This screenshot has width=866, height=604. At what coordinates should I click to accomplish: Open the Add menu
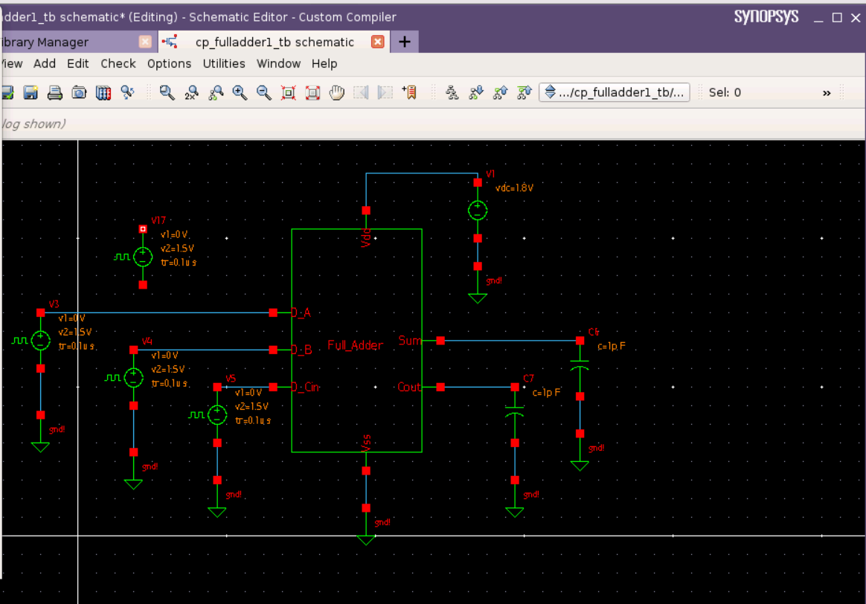click(x=45, y=64)
